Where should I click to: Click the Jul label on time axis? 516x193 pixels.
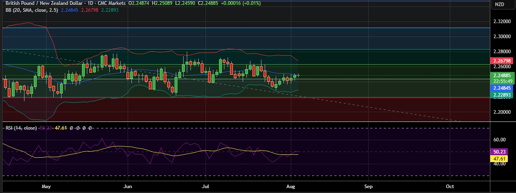pos(206,186)
